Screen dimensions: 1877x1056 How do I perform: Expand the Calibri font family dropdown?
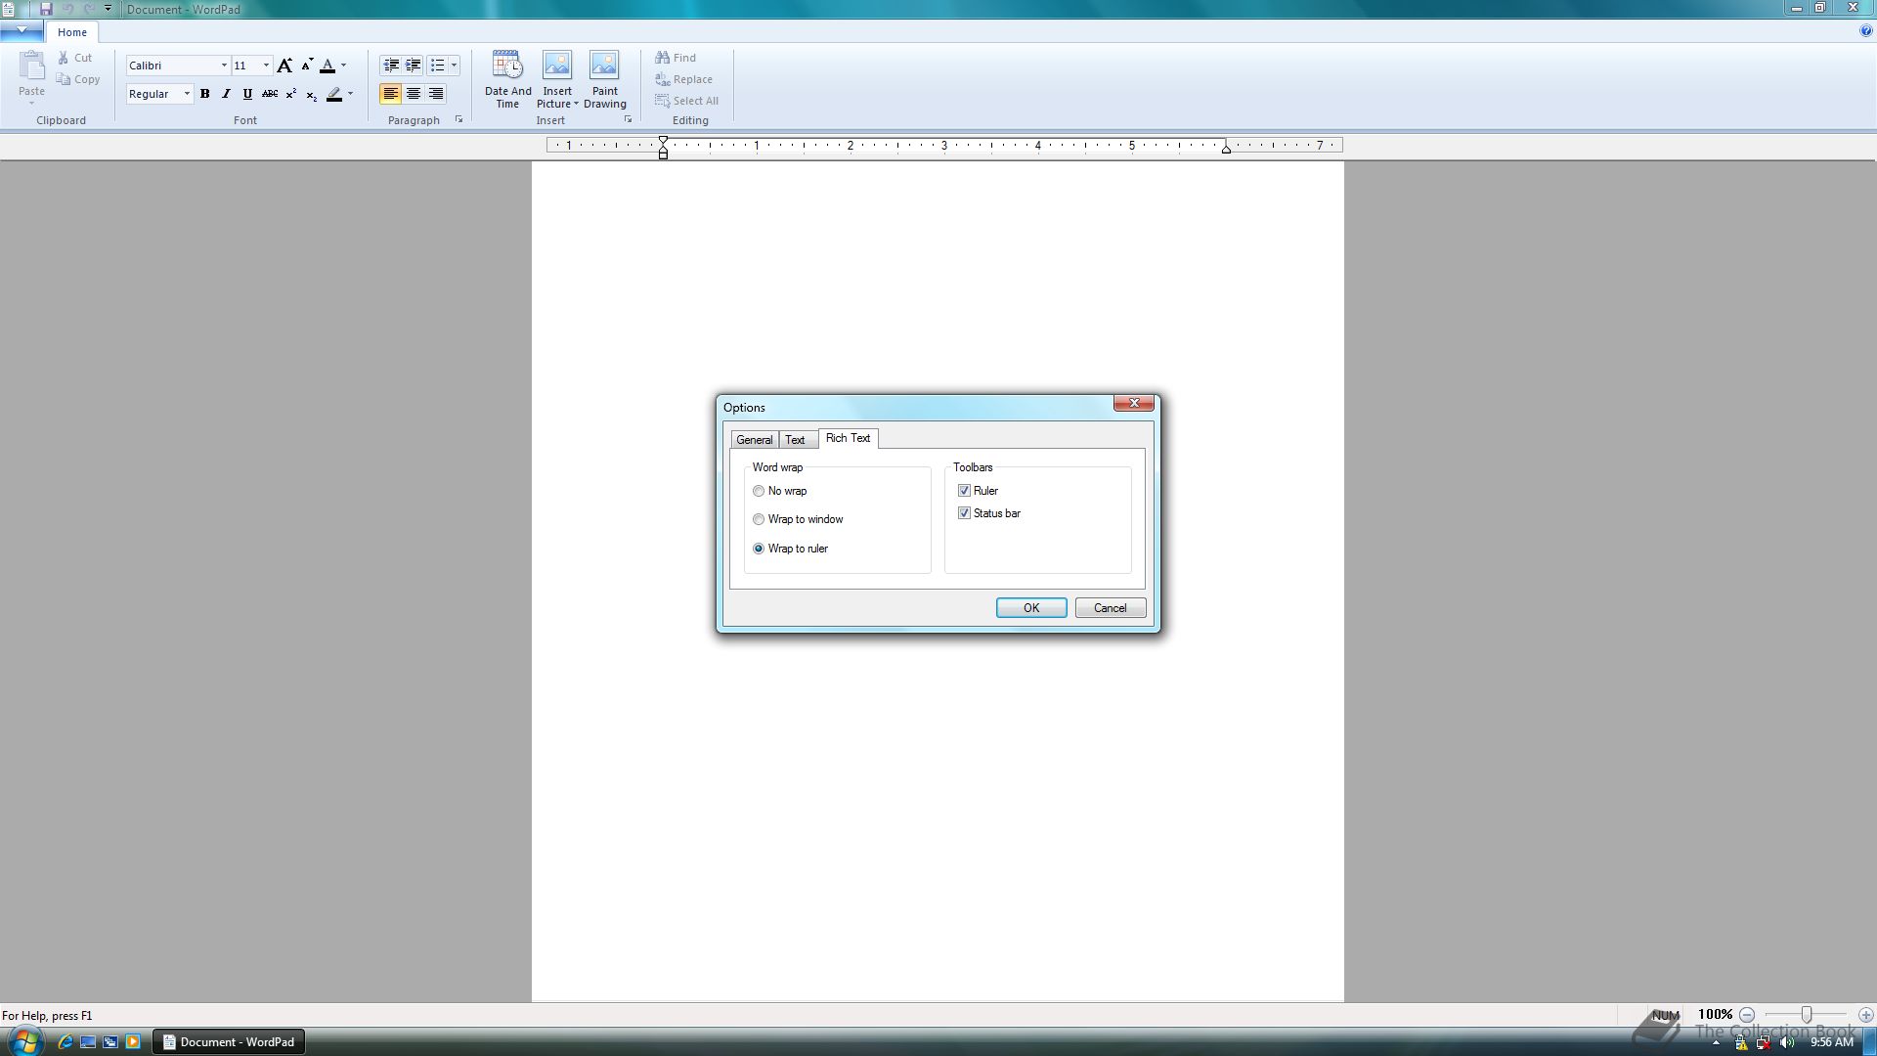pyautogui.click(x=224, y=66)
